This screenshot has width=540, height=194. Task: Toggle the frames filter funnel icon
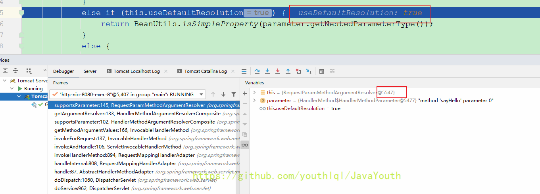click(234, 94)
